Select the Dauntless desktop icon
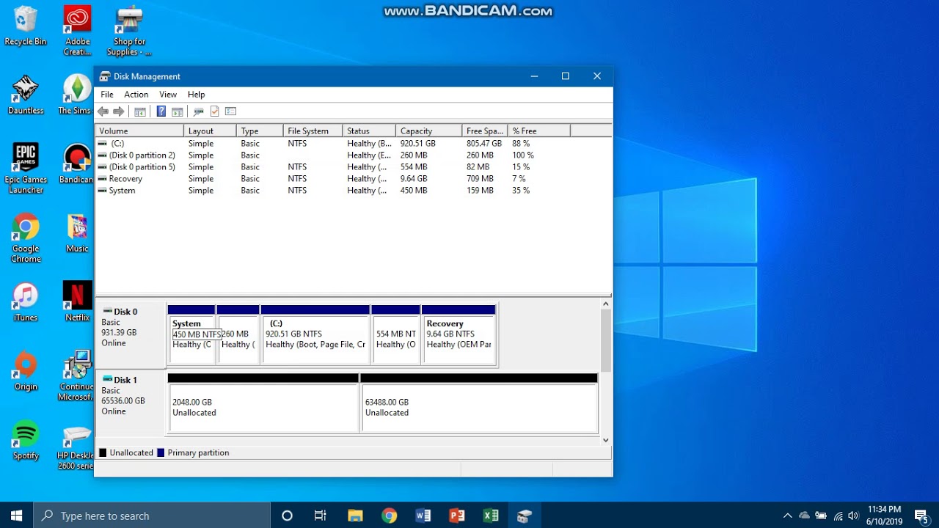Image resolution: width=939 pixels, height=528 pixels. (26, 95)
